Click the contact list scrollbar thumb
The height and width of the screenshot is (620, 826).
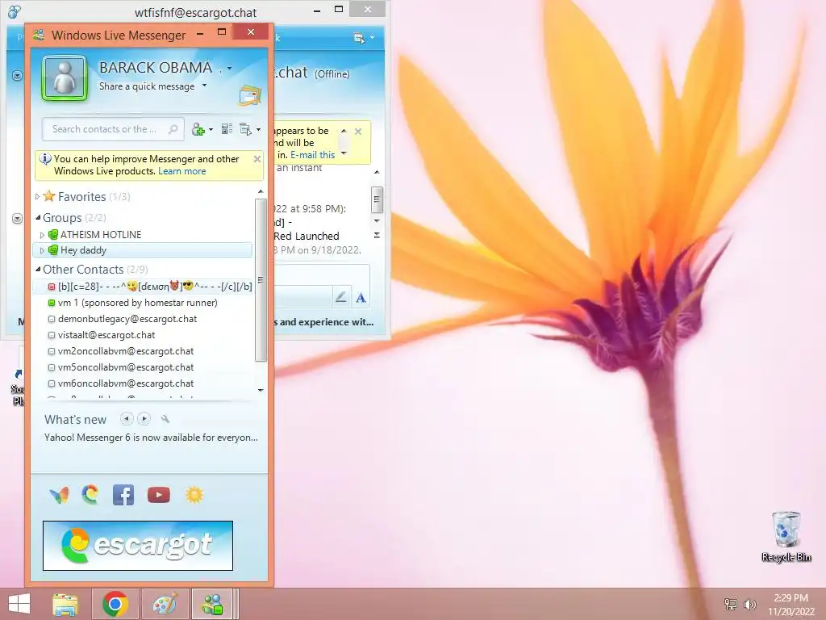[x=261, y=280]
